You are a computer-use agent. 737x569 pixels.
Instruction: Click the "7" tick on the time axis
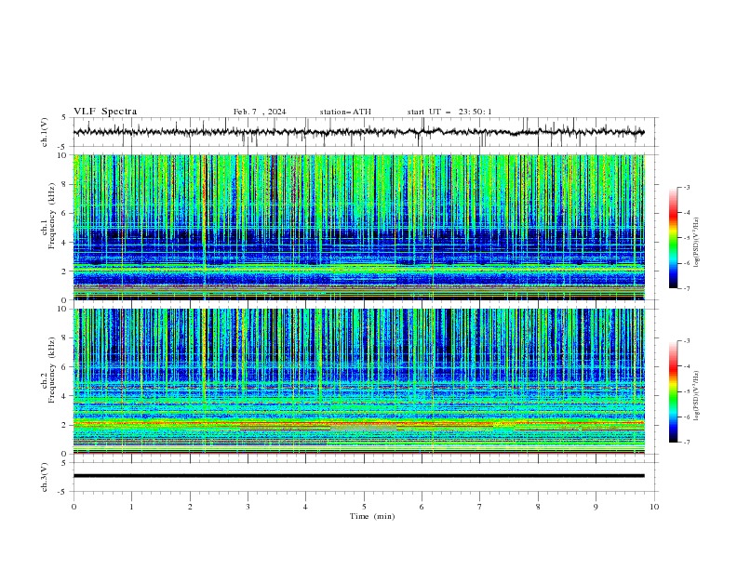[x=480, y=507]
